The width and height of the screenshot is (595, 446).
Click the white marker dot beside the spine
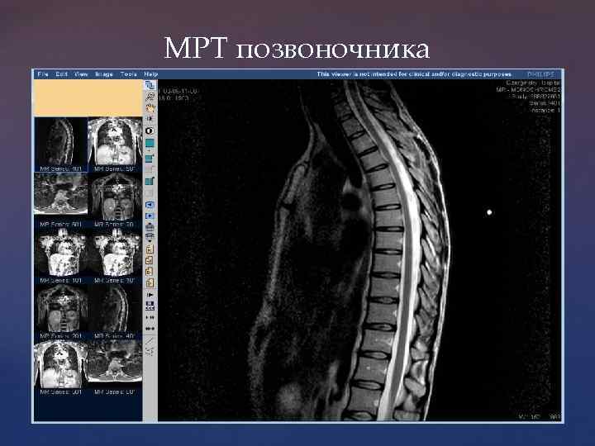[489, 212]
